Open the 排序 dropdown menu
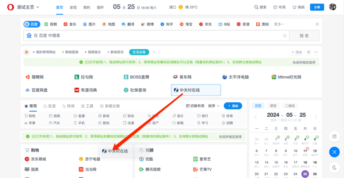344x178 pixels. point(214,106)
